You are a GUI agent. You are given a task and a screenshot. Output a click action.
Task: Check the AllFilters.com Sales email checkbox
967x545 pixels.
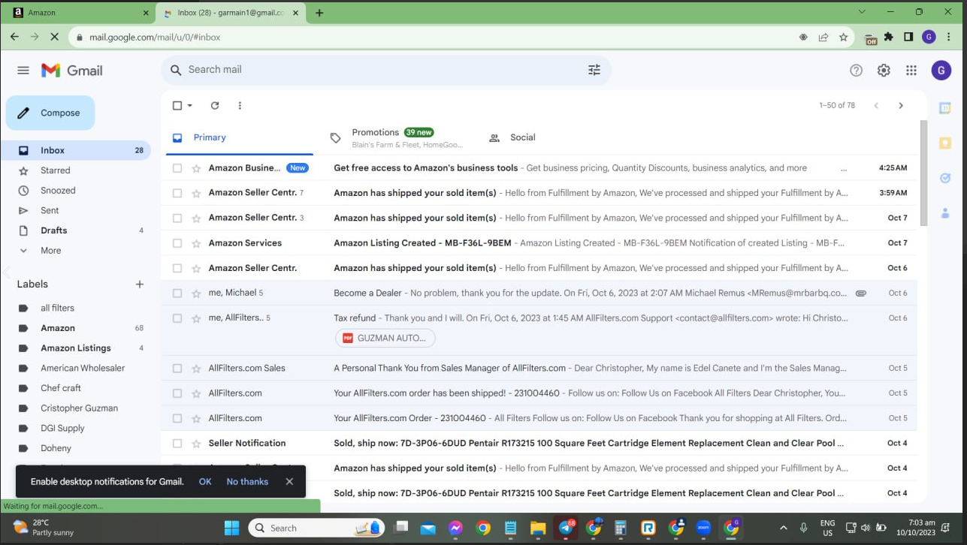(177, 368)
